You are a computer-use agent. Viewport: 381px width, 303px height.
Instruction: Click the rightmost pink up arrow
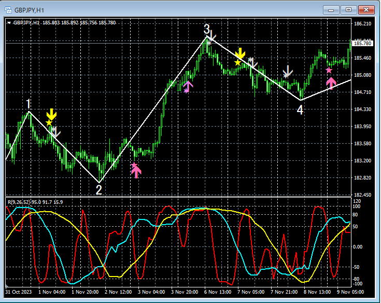(331, 82)
